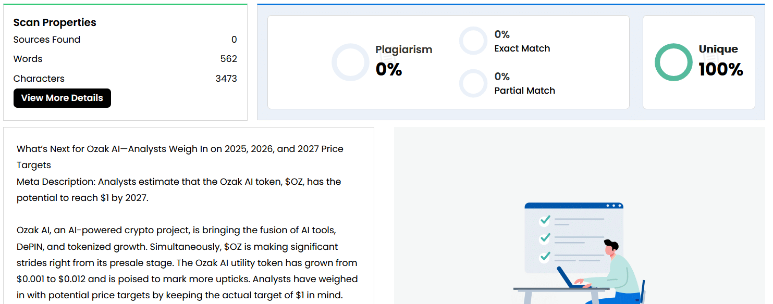
Task: Click the Words count 562
Action: pyautogui.click(x=228, y=59)
